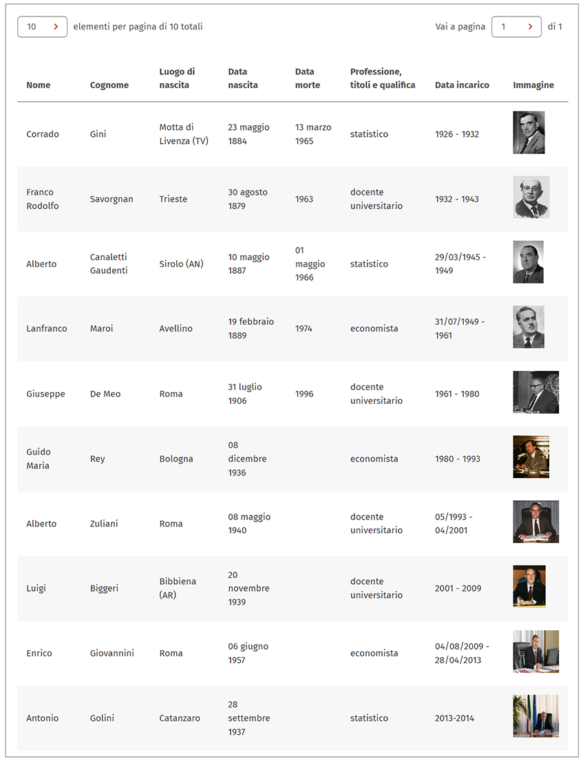View the image of Giuseppe De Meo
This screenshot has width=585, height=763.
pyautogui.click(x=536, y=392)
